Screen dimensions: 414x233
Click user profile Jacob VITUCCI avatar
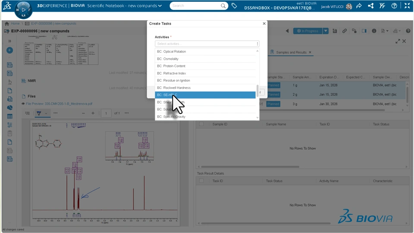349,6
